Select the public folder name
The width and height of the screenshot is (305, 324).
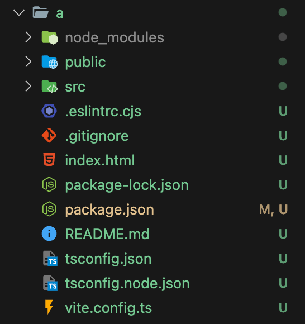point(85,63)
